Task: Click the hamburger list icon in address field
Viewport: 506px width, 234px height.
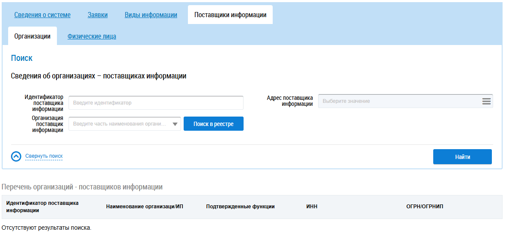Action: tap(486, 101)
